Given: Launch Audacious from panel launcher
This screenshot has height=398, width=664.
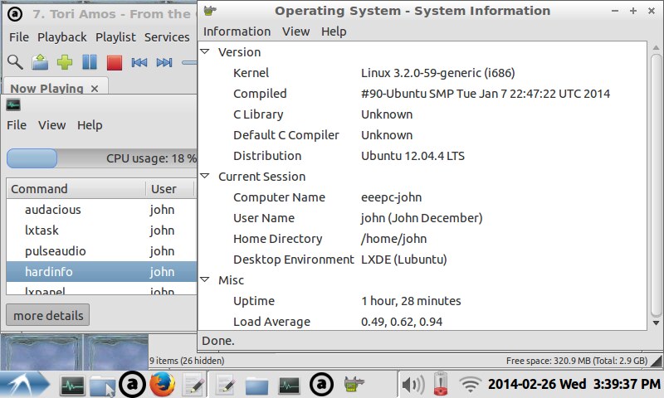Looking at the screenshot, I should click(x=132, y=385).
